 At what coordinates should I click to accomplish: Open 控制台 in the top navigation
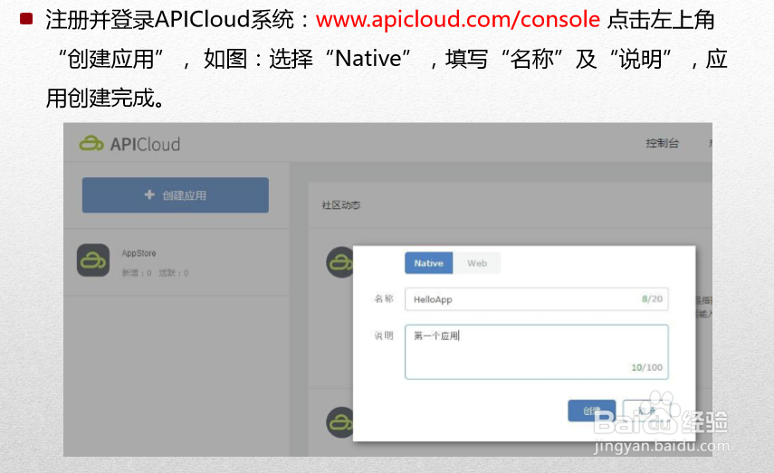point(662,143)
